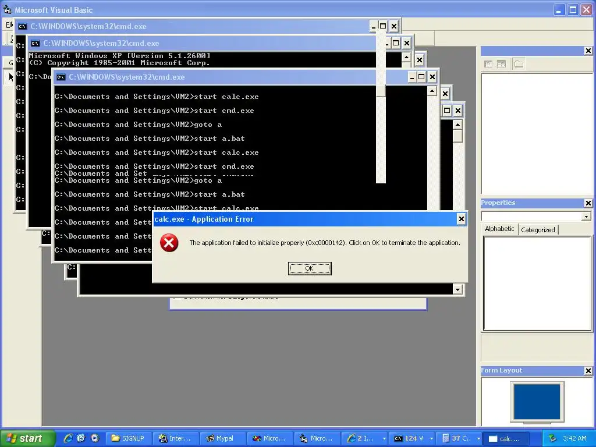This screenshot has height=447, width=596.
Task: Click OK in the calc.exe Application Error dialog
Action: point(310,268)
